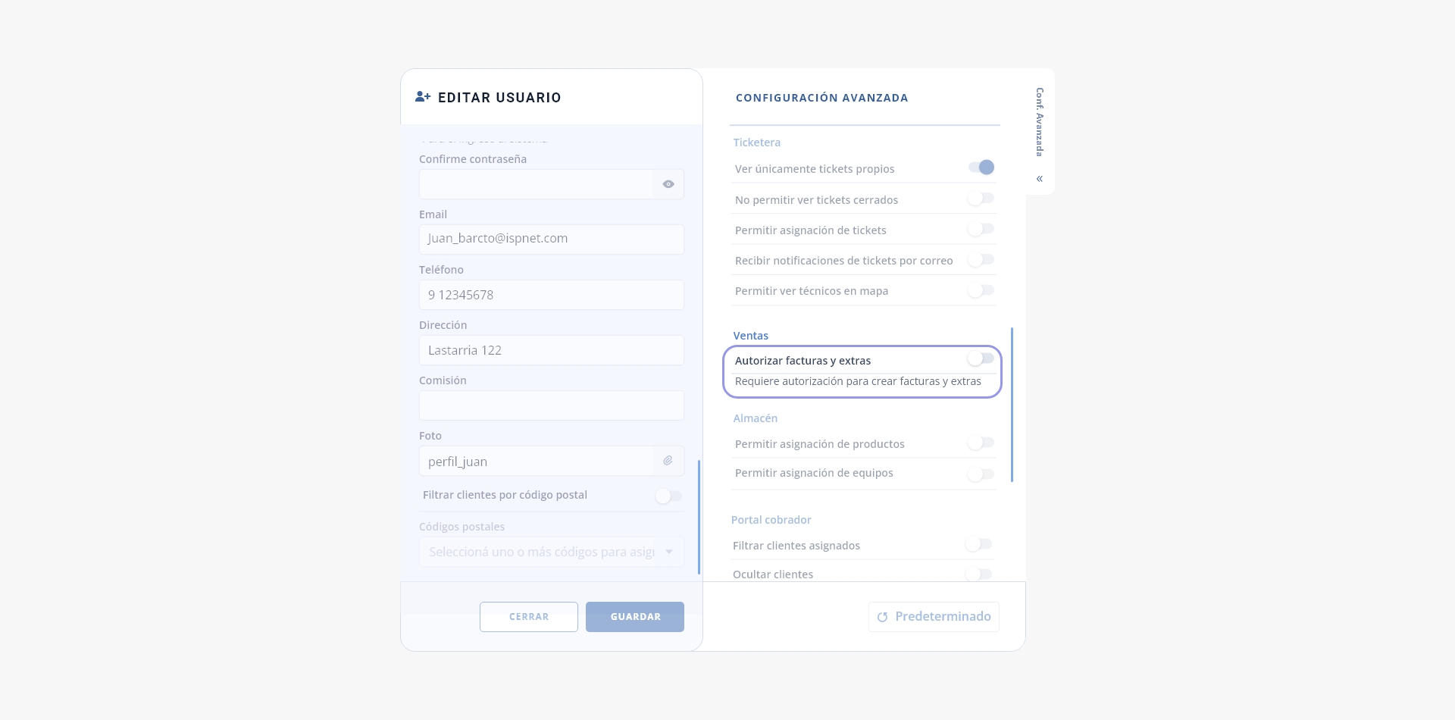This screenshot has width=1455, height=720.
Task: Turn on Filtrar clientes asignados switch
Action: (978, 544)
